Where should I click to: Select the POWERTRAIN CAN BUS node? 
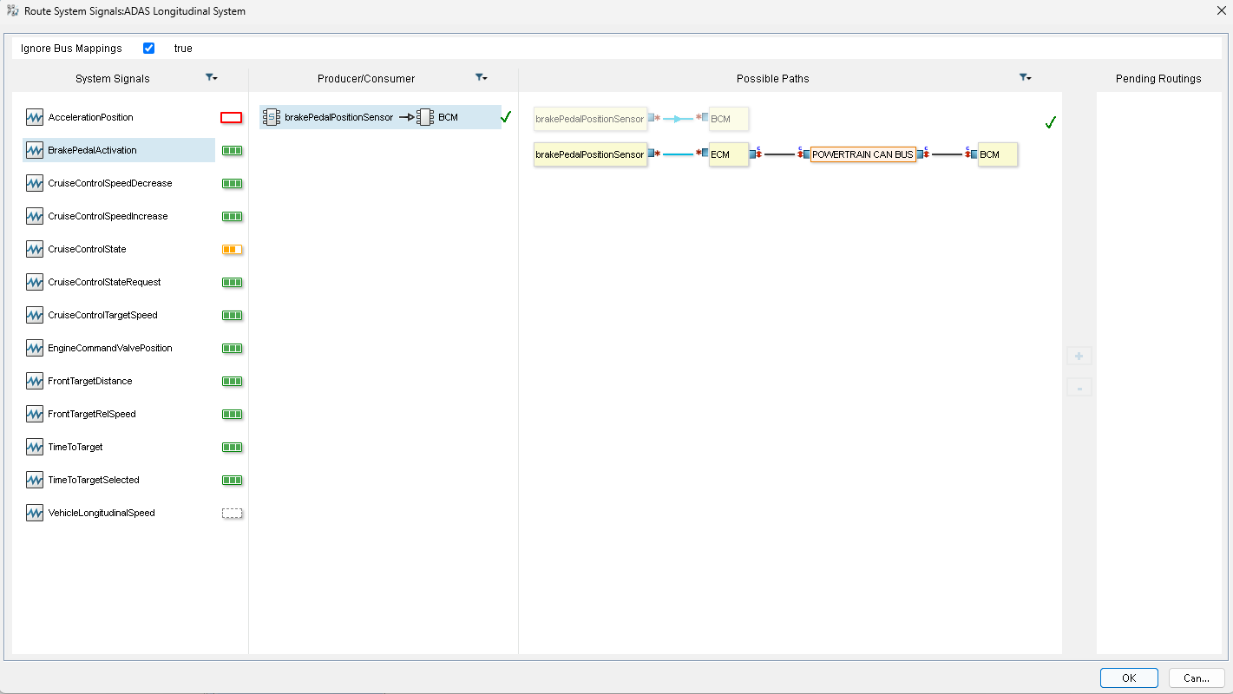click(x=862, y=154)
